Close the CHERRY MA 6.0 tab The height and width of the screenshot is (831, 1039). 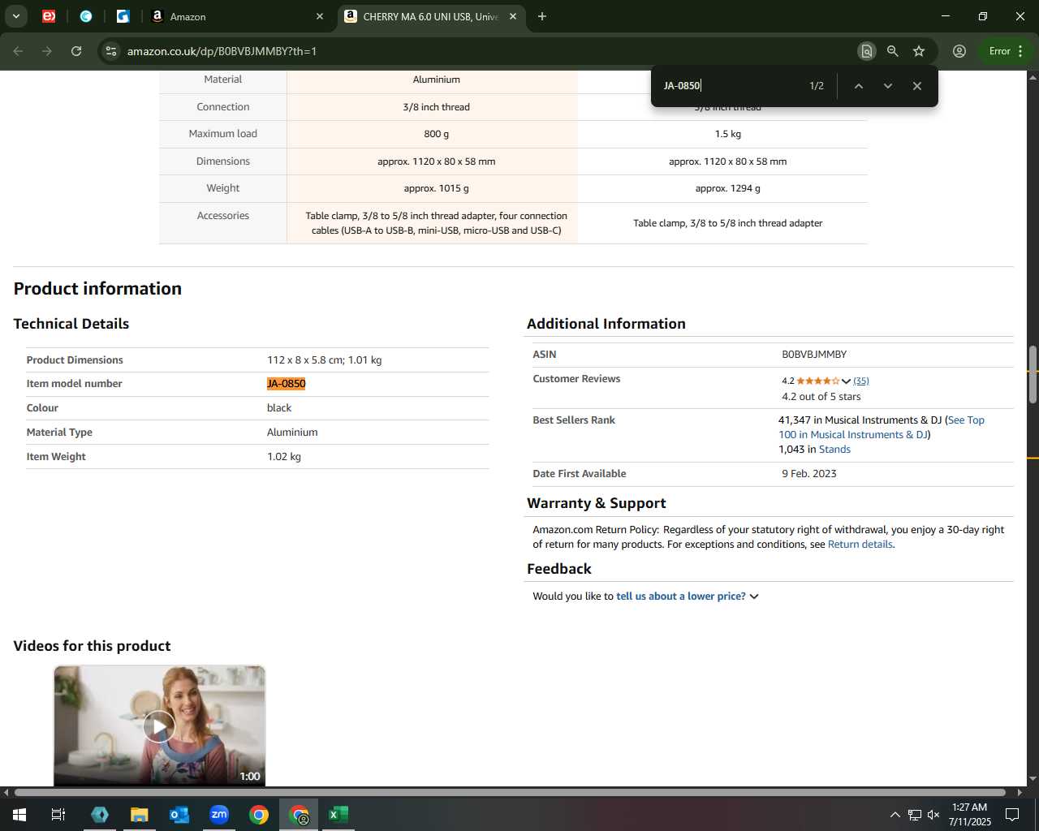(x=513, y=16)
